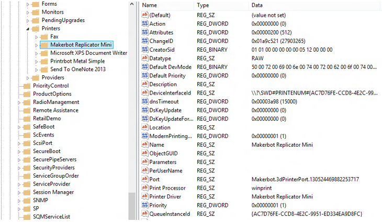This screenshot has height=222, width=382.
Task: Expand the Makerbot Replicator Mini key
Action: tap(36, 45)
